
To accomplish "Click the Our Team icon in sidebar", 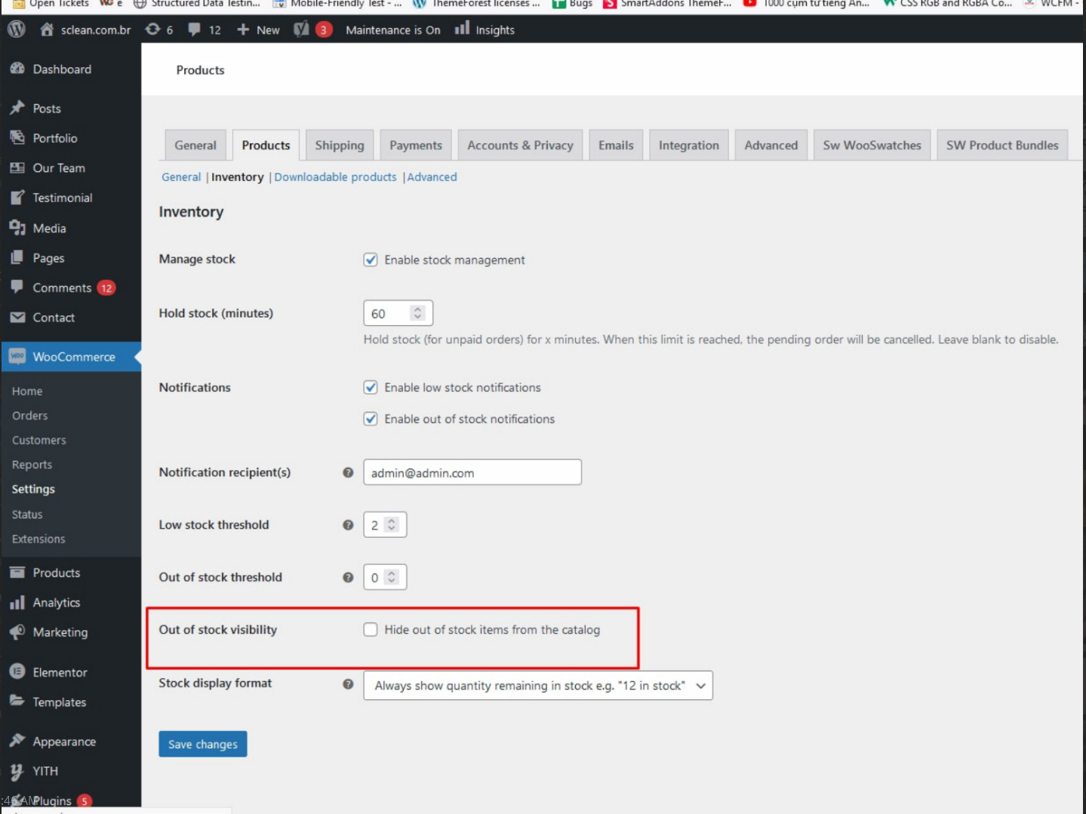I will tap(17, 167).
